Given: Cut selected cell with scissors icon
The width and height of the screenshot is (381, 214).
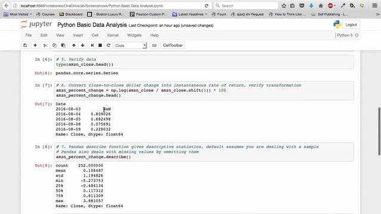Looking at the screenshot, I should 45,45.
